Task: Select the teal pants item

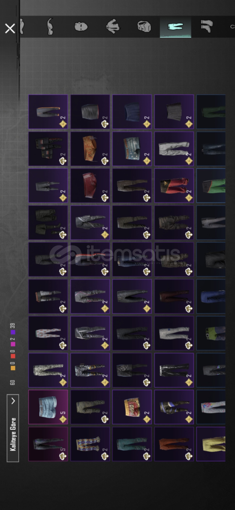Action: point(132,444)
